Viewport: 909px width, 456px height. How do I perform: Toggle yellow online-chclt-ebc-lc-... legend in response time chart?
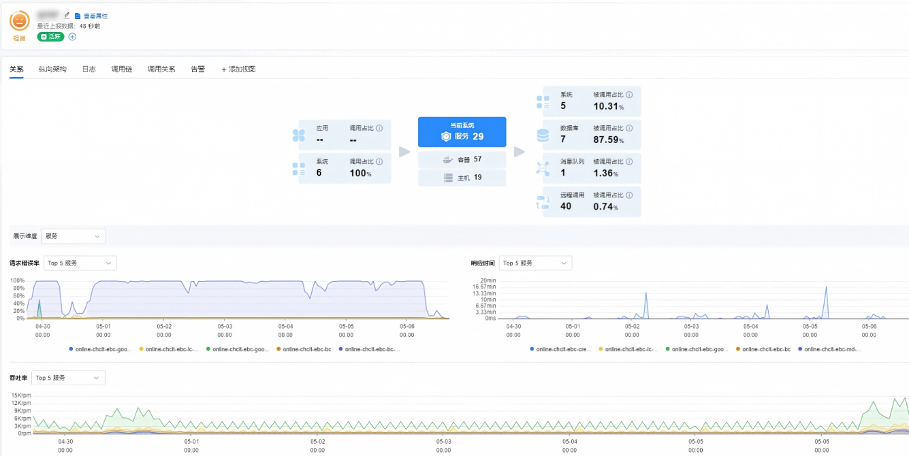(629, 349)
